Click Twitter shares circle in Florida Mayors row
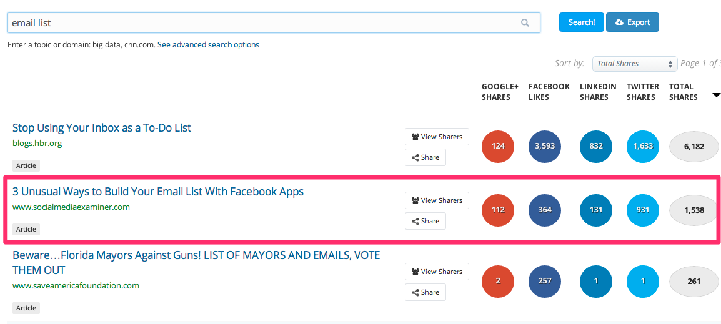 (643, 282)
